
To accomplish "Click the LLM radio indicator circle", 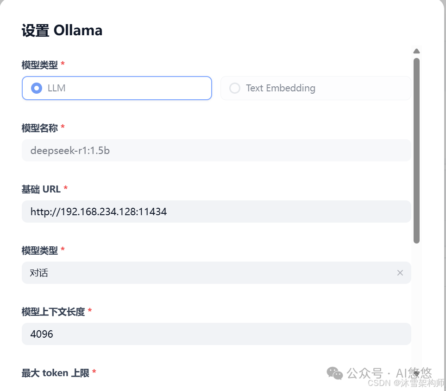I will point(36,88).
